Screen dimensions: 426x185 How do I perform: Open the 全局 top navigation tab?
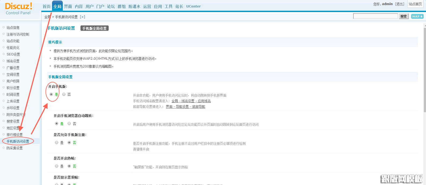click(x=57, y=6)
